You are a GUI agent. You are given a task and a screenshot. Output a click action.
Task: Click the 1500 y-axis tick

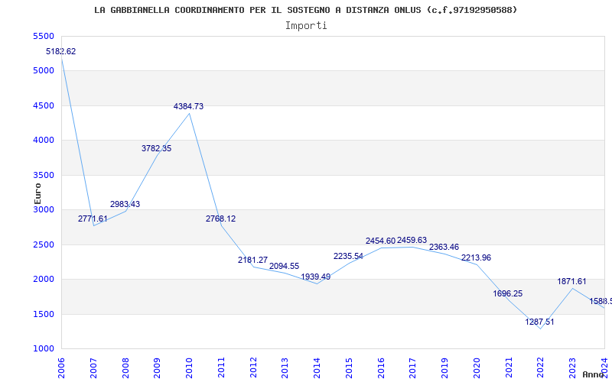pyautogui.click(x=44, y=314)
